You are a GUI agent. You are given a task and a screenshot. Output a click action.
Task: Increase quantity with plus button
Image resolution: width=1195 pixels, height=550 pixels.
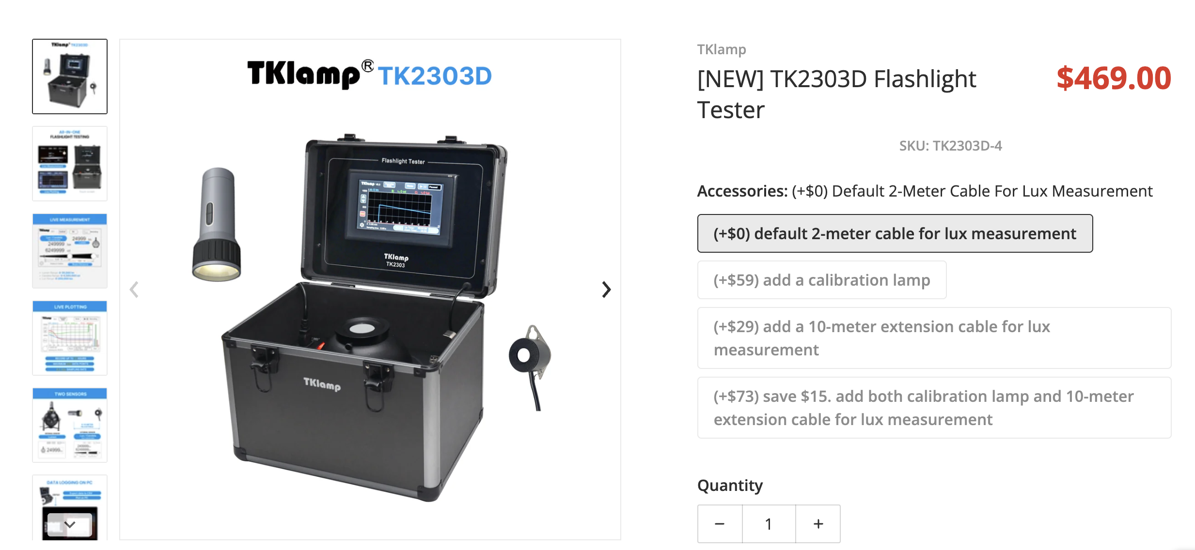[818, 524]
